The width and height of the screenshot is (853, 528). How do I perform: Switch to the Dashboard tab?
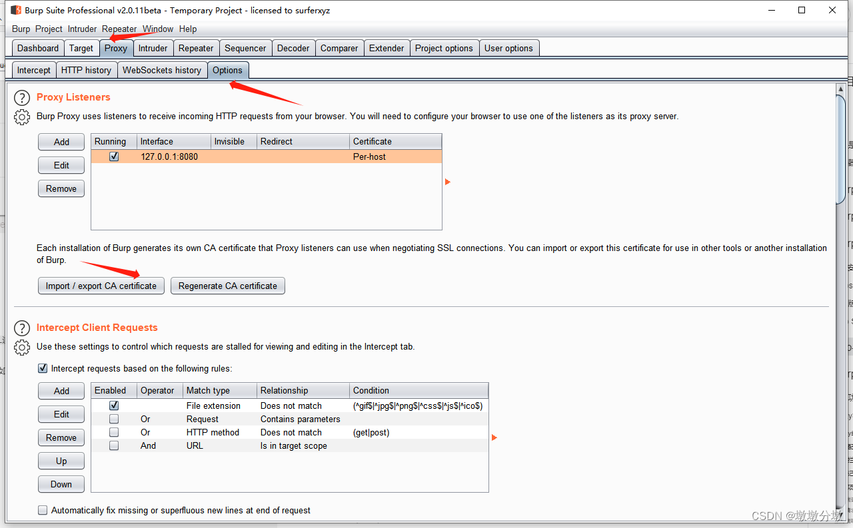38,48
